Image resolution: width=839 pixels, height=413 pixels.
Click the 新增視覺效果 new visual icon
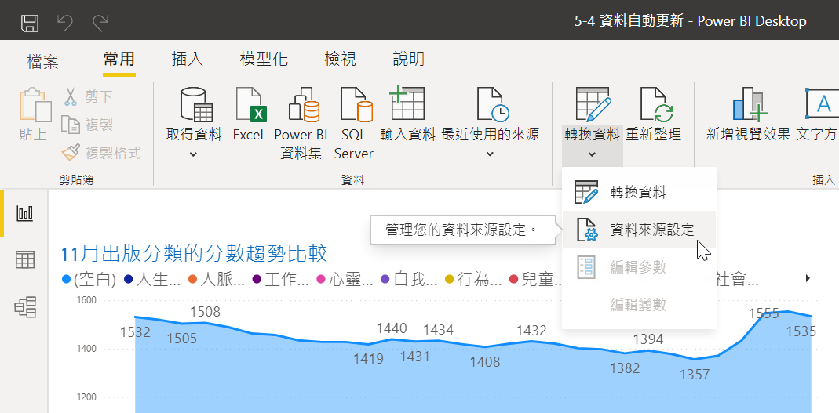point(750,105)
